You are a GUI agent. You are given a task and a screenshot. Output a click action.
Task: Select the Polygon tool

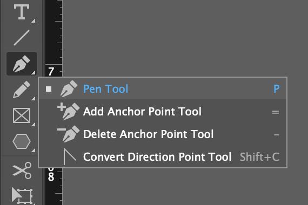click(22, 141)
